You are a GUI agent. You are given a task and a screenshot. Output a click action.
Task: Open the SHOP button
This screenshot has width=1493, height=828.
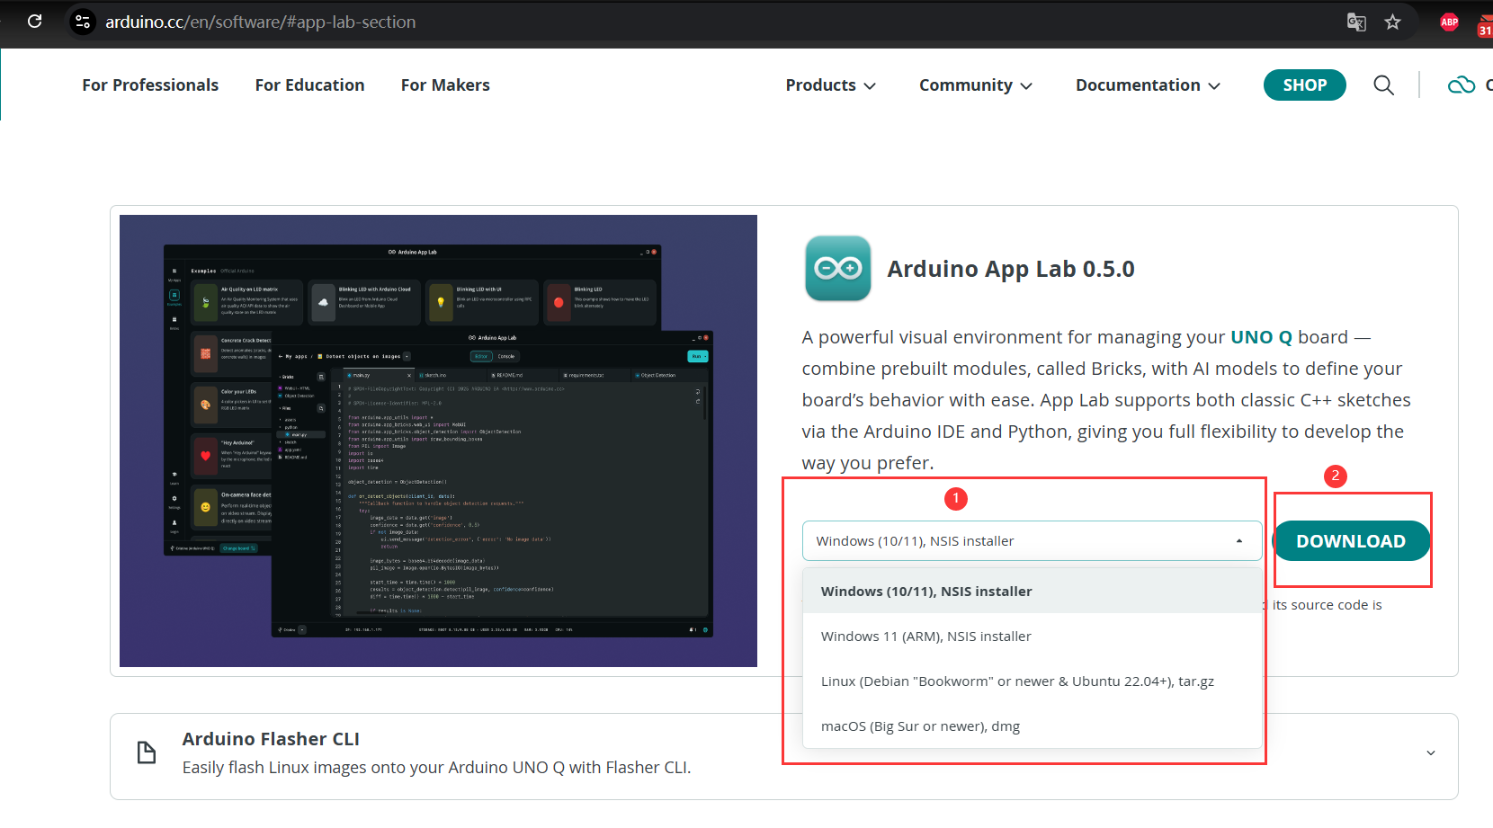1304,85
